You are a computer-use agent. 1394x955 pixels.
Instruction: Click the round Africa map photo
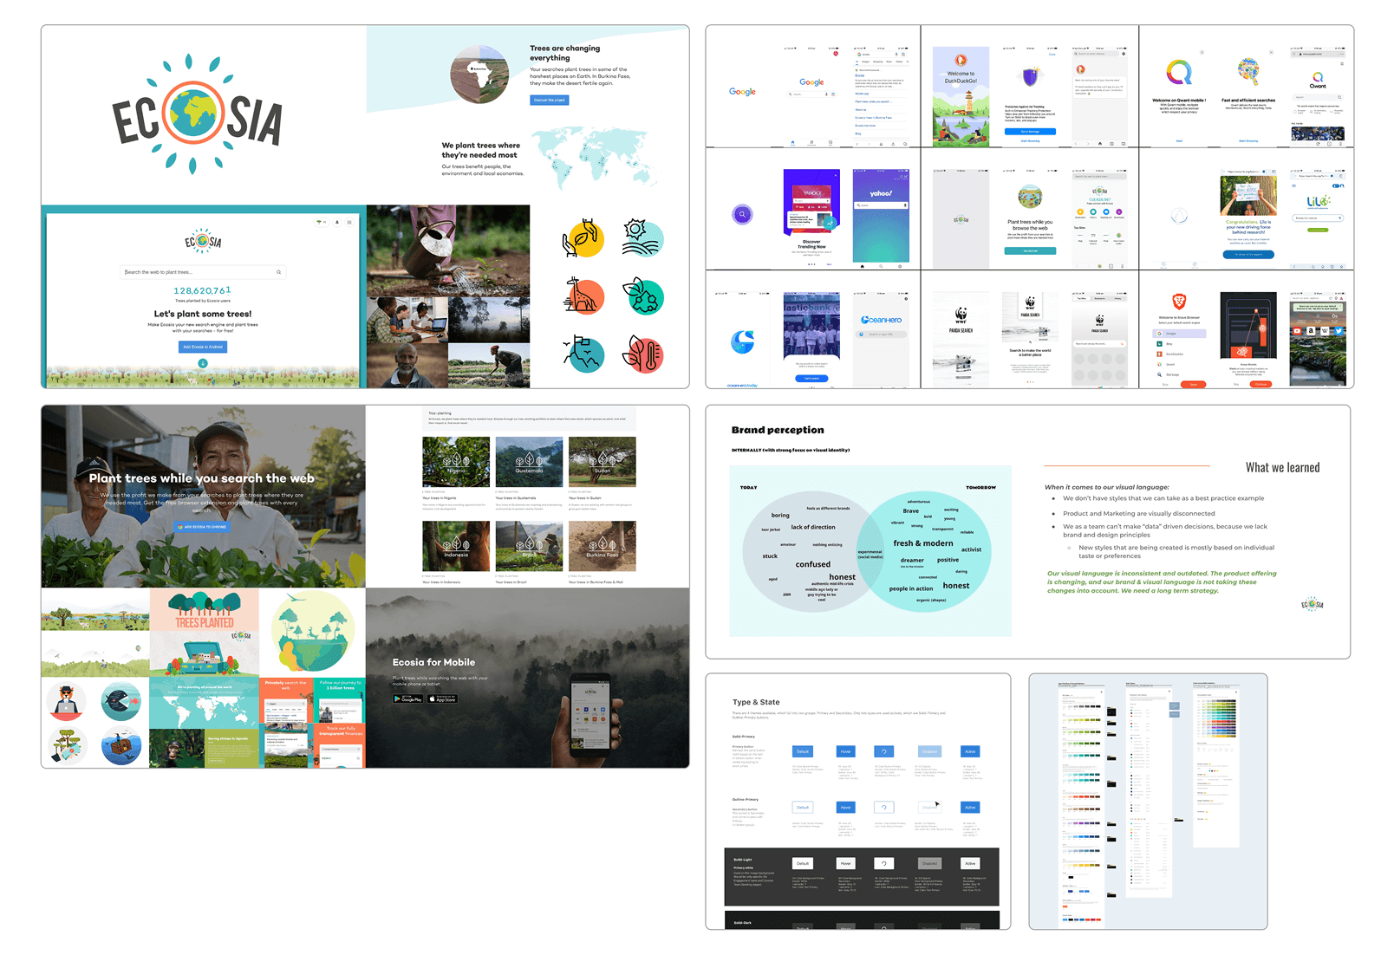tap(479, 74)
